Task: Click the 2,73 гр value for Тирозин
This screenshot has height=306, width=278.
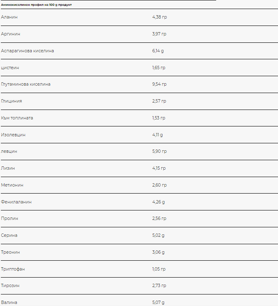Action: tap(159, 285)
